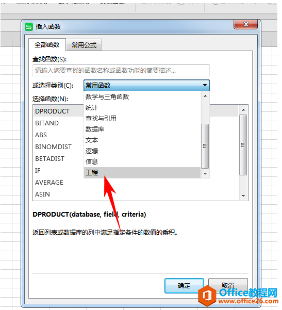The width and height of the screenshot is (282, 310).
Task: Collapse the 常用函数 category dropdown arrow
Action: click(205, 85)
